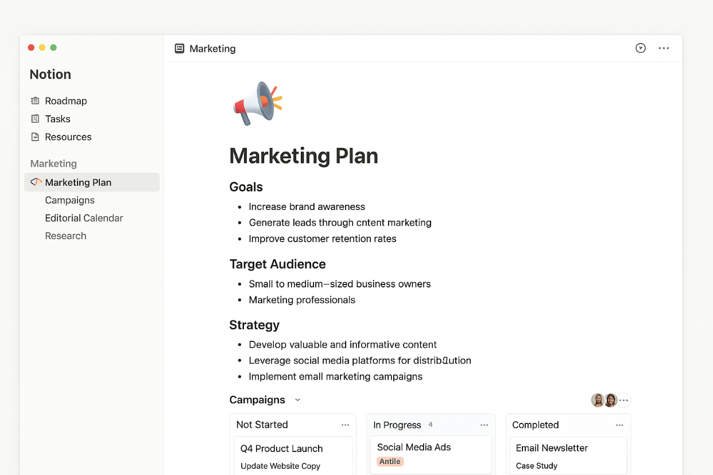
Task: Expand the Campaigns view dropdown chevron
Action: click(297, 400)
